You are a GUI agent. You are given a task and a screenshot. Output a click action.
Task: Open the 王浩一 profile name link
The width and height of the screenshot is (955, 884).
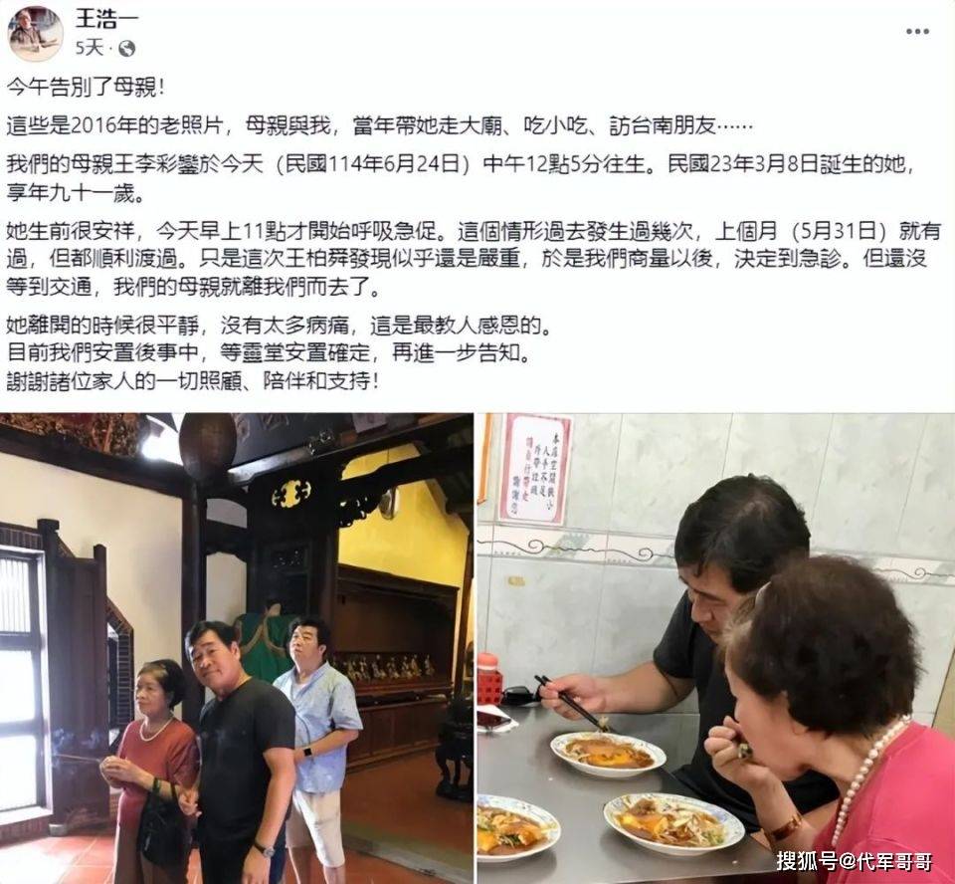coord(106,18)
